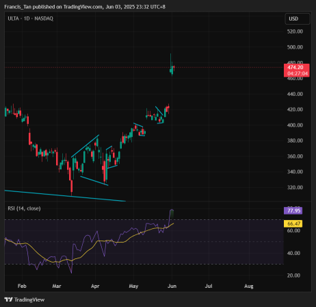Click the TradingView logo at bottom
Screen dimensions: 316x307
click(x=25, y=299)
